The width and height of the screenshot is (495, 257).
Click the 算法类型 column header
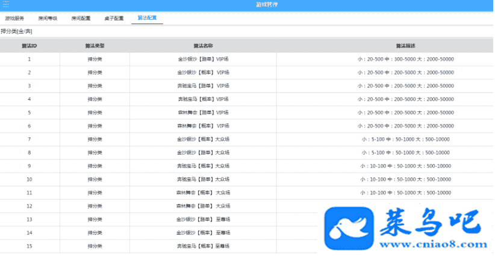95,46
